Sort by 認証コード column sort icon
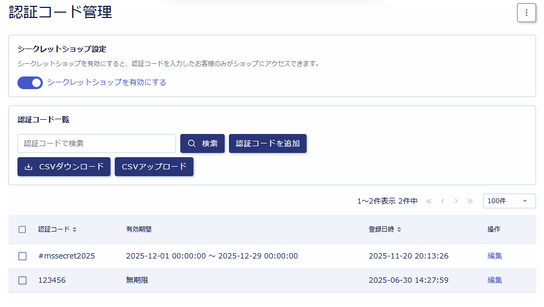 pyautogui.click(x=75, y=229)
